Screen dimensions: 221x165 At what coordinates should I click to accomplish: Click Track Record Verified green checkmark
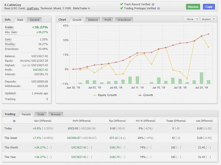tap(122, 4)
